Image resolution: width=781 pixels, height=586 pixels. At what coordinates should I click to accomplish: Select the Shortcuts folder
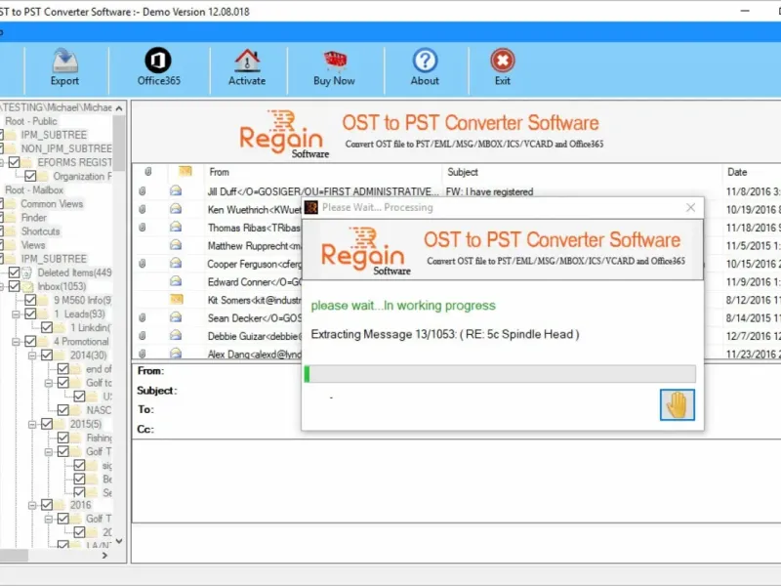pos(40,231)
